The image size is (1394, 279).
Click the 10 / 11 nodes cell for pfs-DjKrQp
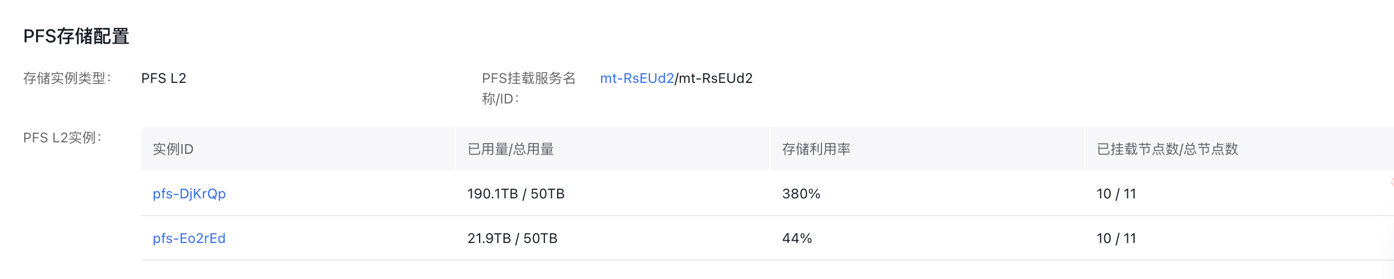point(1116,194)
